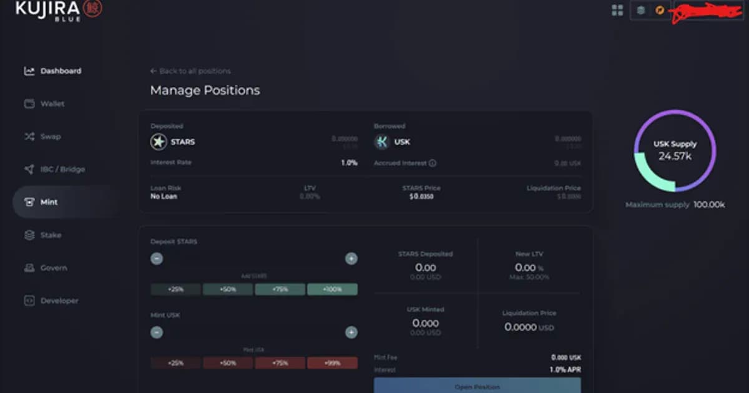Increase Deposit STARS with plus button

[x=351, y=258]
